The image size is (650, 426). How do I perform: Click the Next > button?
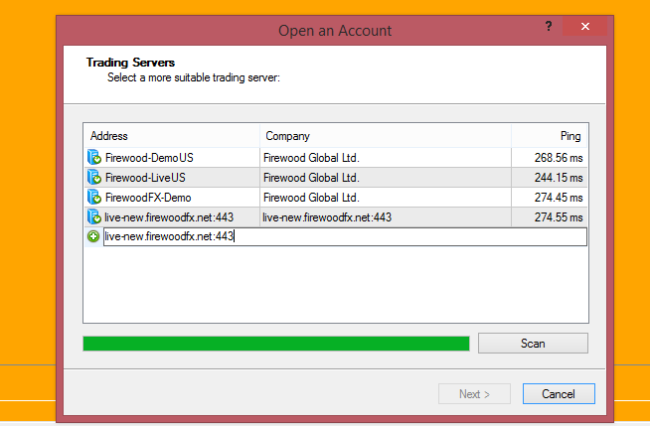pos(475,394)
